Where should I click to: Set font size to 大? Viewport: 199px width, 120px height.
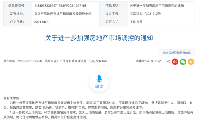pos(152,61)
